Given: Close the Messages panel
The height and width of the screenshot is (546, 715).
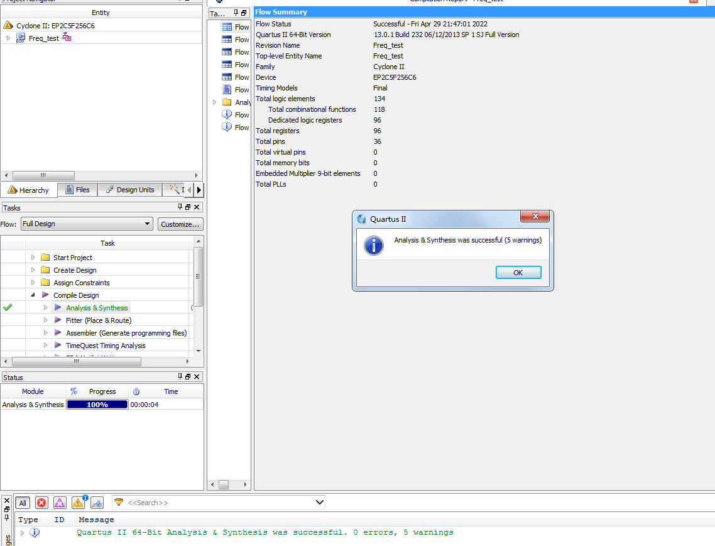Looking at the screenshot, I should pos(6,500).
